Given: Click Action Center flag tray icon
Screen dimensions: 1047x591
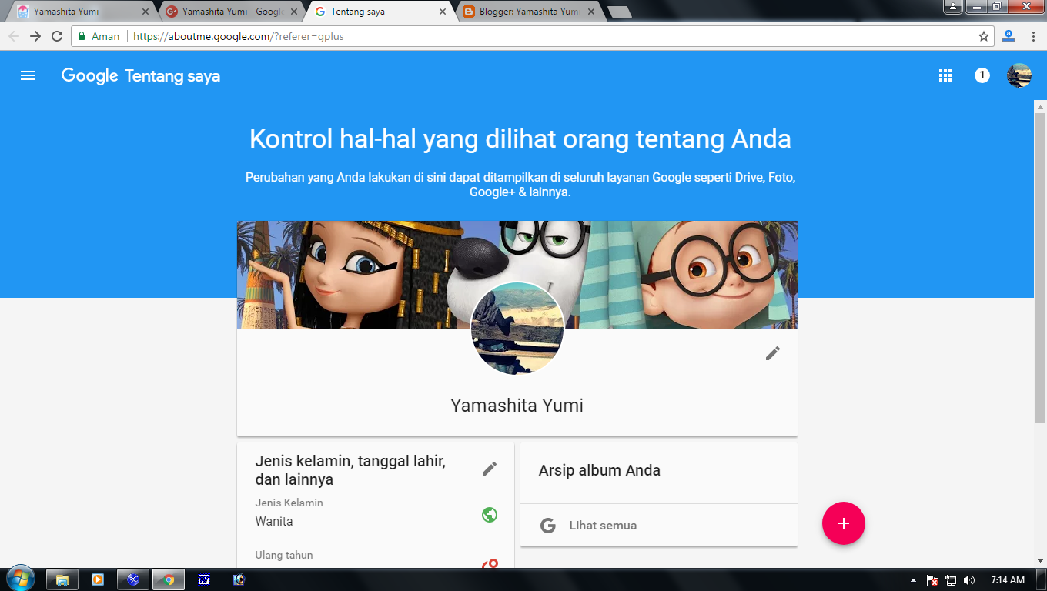Looking at the screenshot, I should tap(932, 580).
